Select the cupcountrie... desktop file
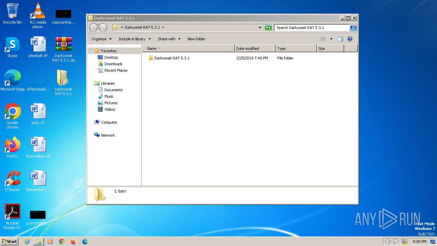437x246 pixels. [x=64, y=16]
